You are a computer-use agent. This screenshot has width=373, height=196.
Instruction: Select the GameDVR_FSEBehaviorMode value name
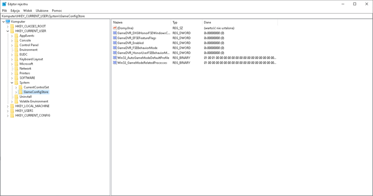137,48
